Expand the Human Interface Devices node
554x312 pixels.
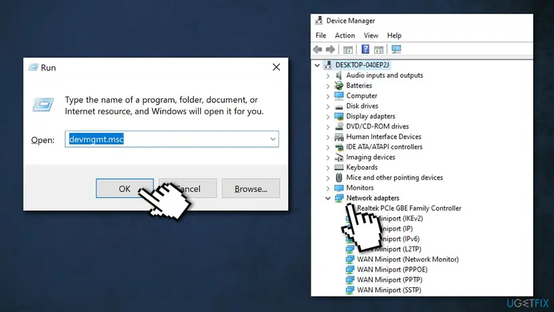[328, 137]
